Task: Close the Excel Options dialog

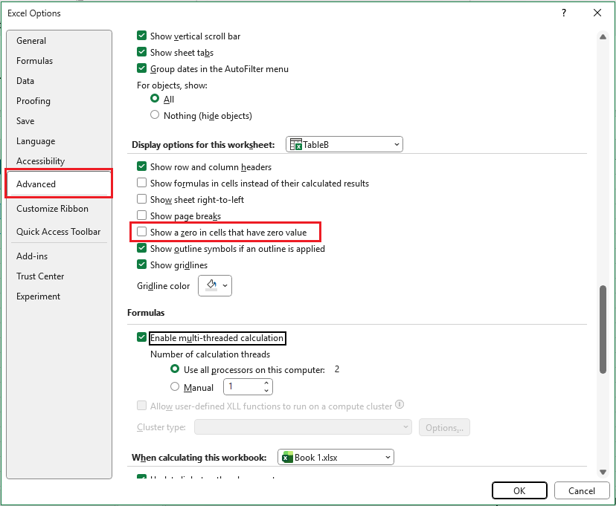Action: (597, 13)
